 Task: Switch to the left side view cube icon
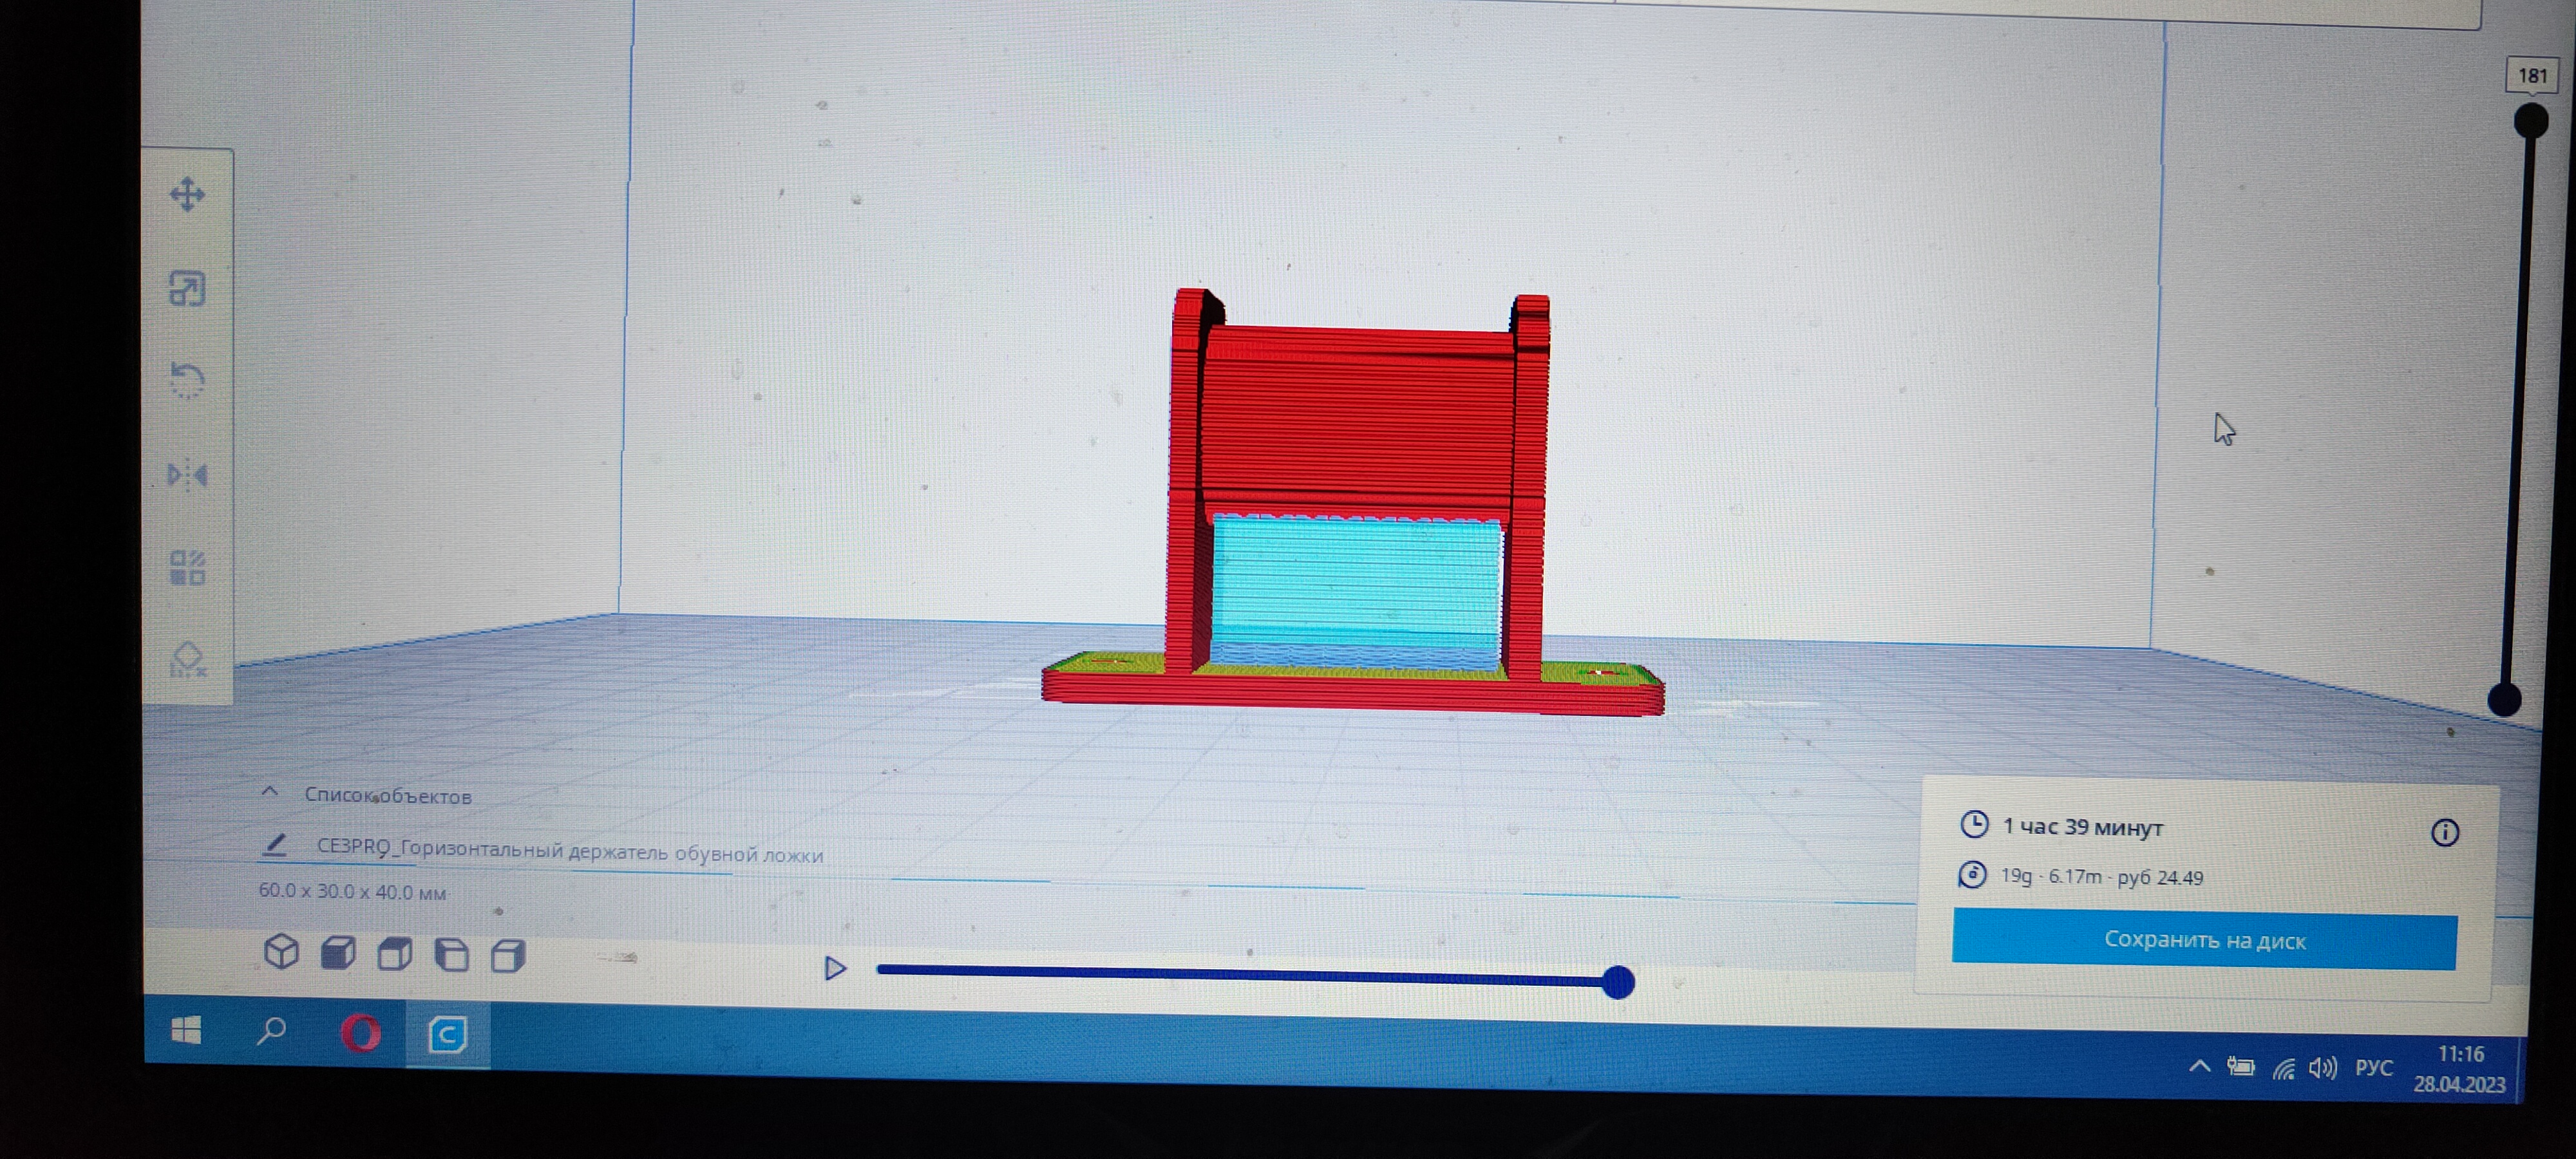click(452, 955)
